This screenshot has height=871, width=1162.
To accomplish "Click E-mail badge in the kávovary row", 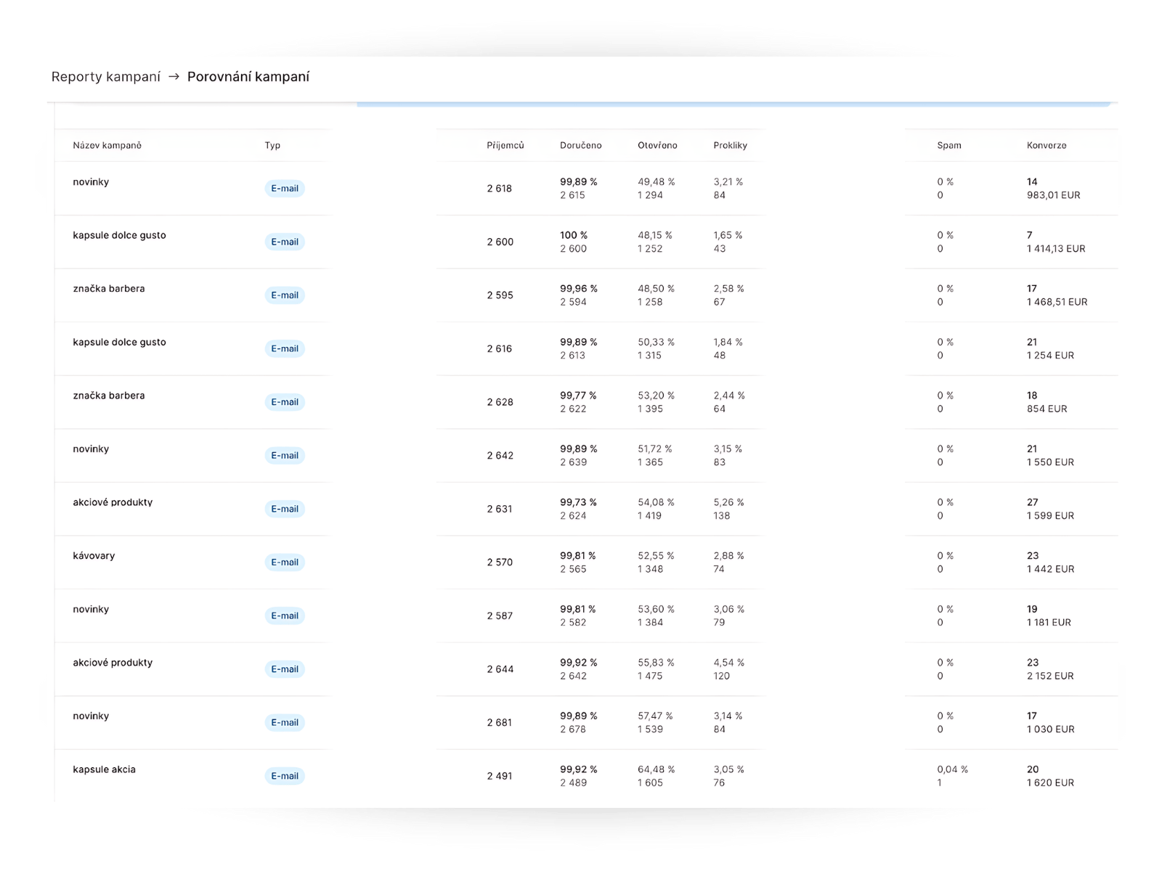I will pyautogui.click(x=285, y=563).
